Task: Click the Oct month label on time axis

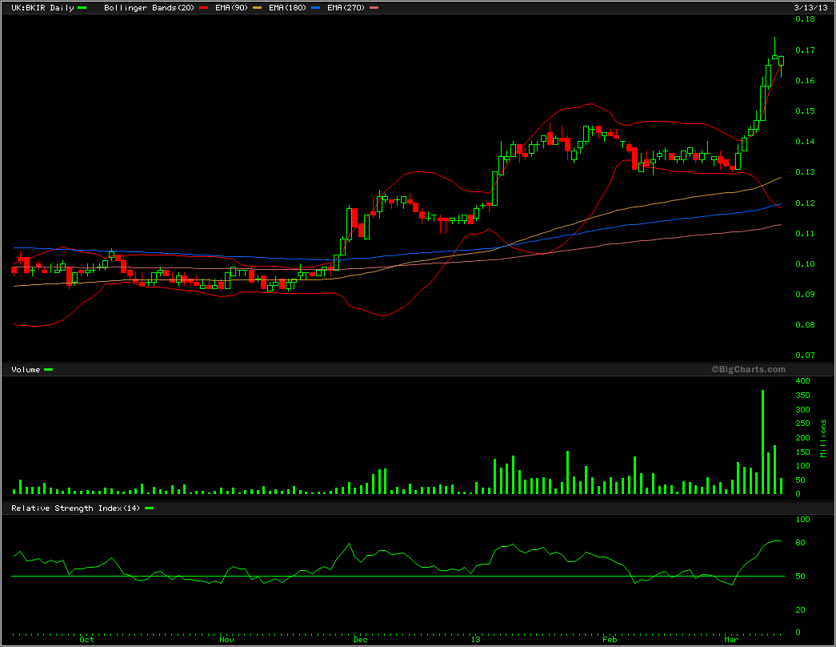Action: coord(86,640)
